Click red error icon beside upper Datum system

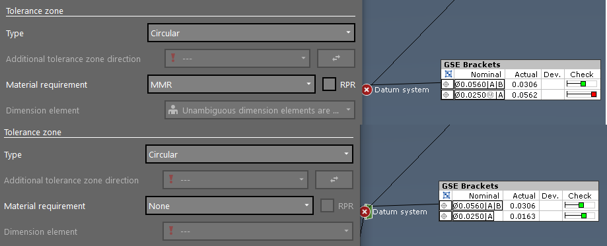tap(367, 90)
